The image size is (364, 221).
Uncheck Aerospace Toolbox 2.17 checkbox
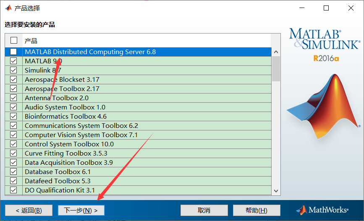click(x=13, y=88)
